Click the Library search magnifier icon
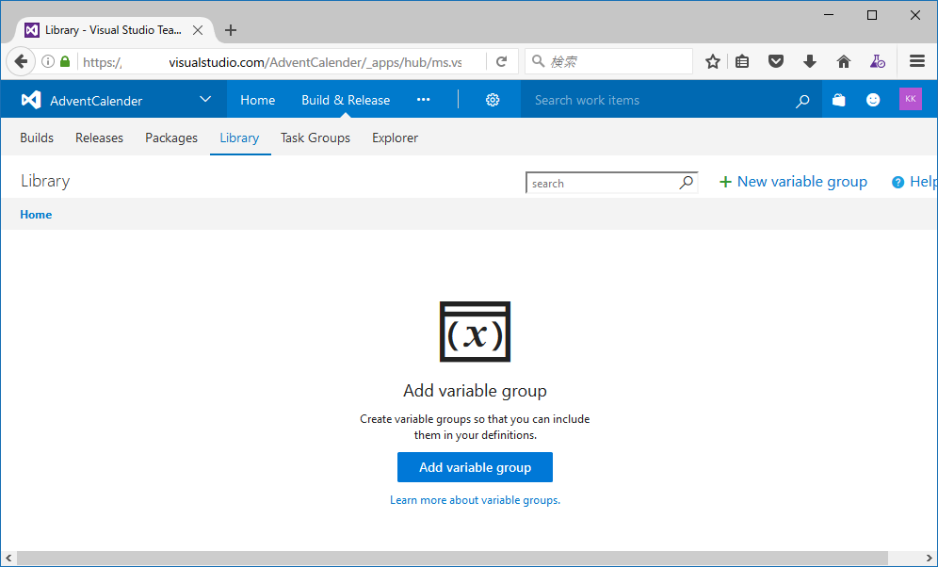 [x=687, y=182]
